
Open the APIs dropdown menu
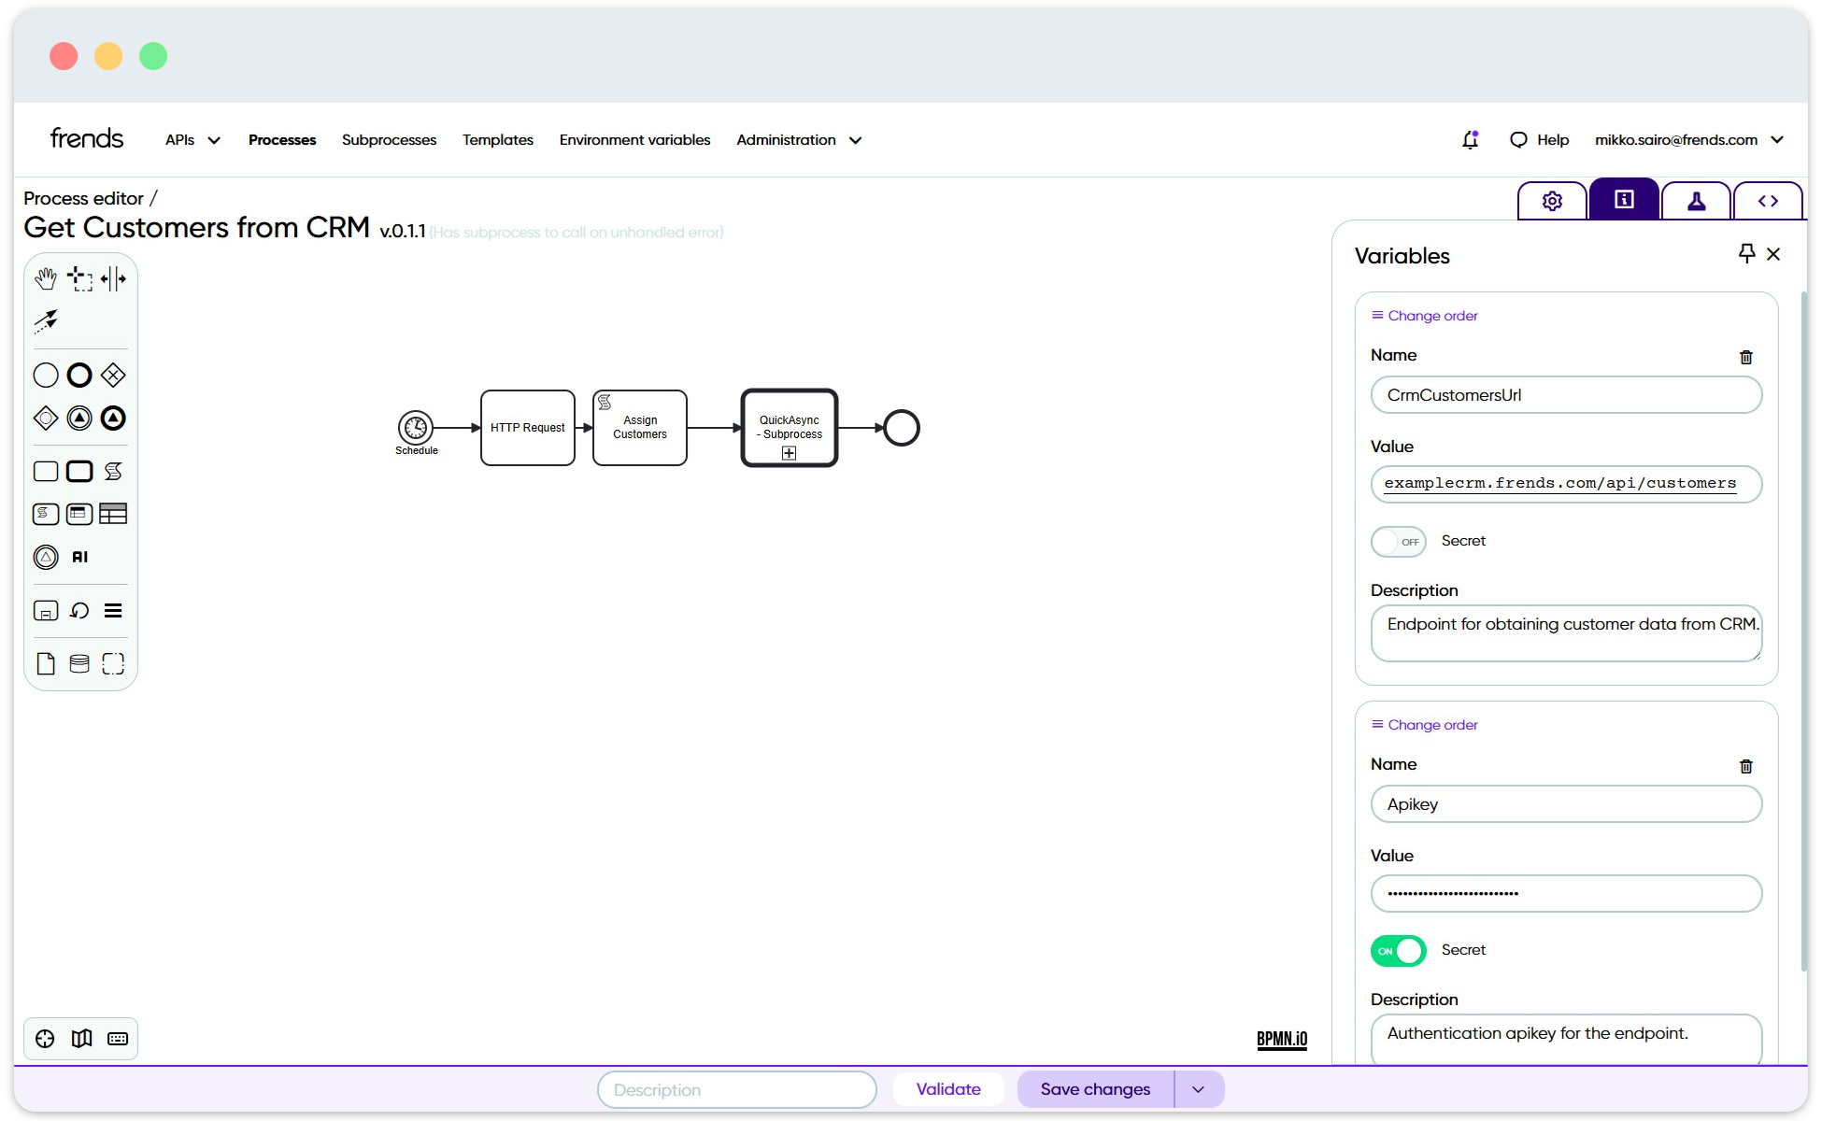(x=191, y=139)
